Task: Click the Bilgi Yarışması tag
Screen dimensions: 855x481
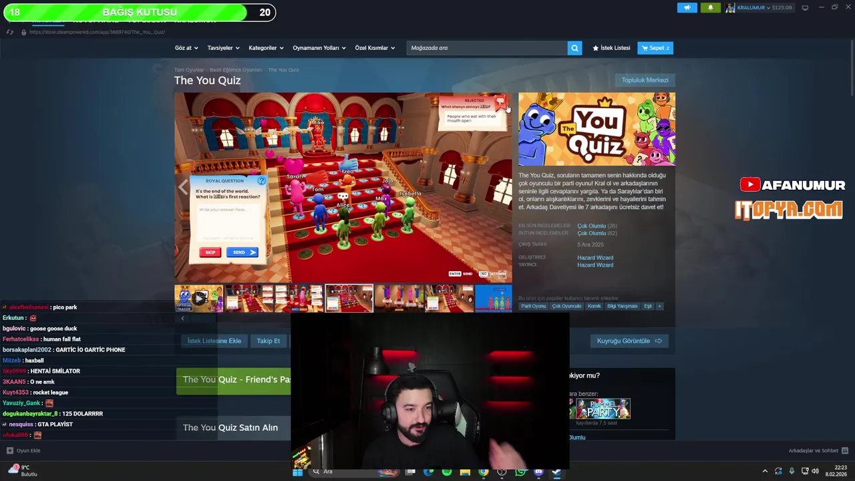Action: pos(623,306)
